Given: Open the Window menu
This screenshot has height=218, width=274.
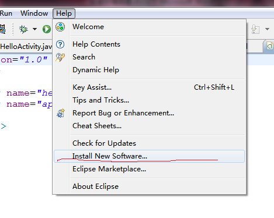Looking at the screenshot, I should click(34, 13).
